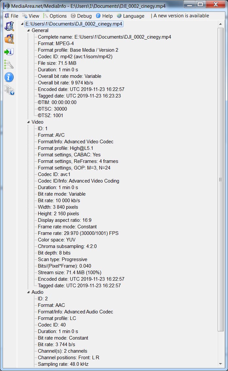
Task: Open the File menu
Action: [x=11, y=16]
